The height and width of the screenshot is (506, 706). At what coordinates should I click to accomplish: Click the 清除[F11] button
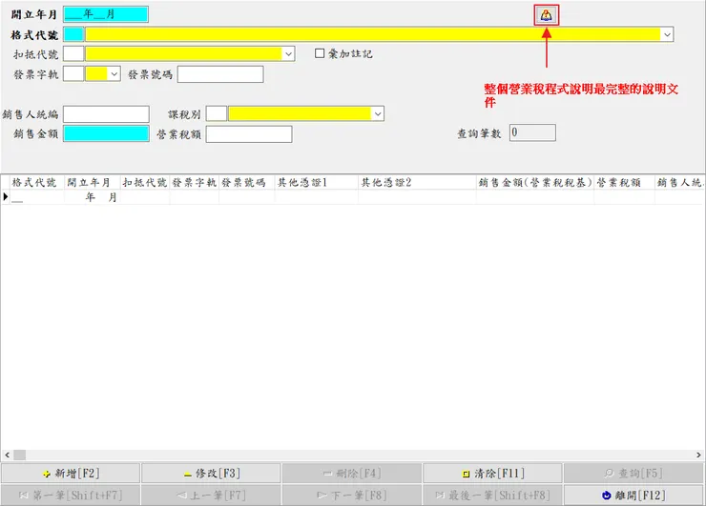point(492,474)
